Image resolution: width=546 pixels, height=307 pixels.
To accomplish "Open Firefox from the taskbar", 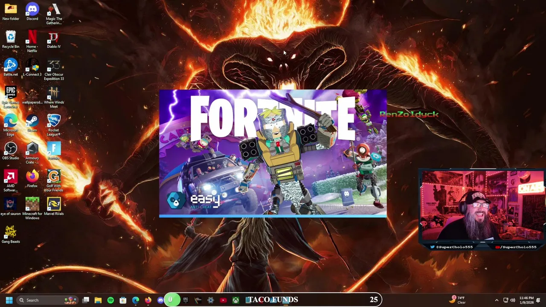I will [148, 300].
